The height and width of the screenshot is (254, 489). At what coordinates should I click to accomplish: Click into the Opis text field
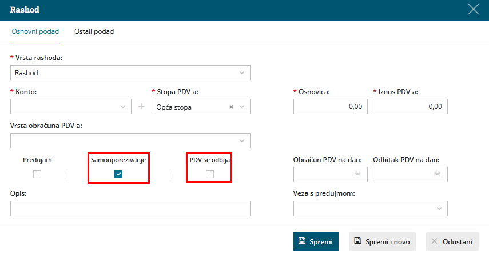tap(130, 208)
